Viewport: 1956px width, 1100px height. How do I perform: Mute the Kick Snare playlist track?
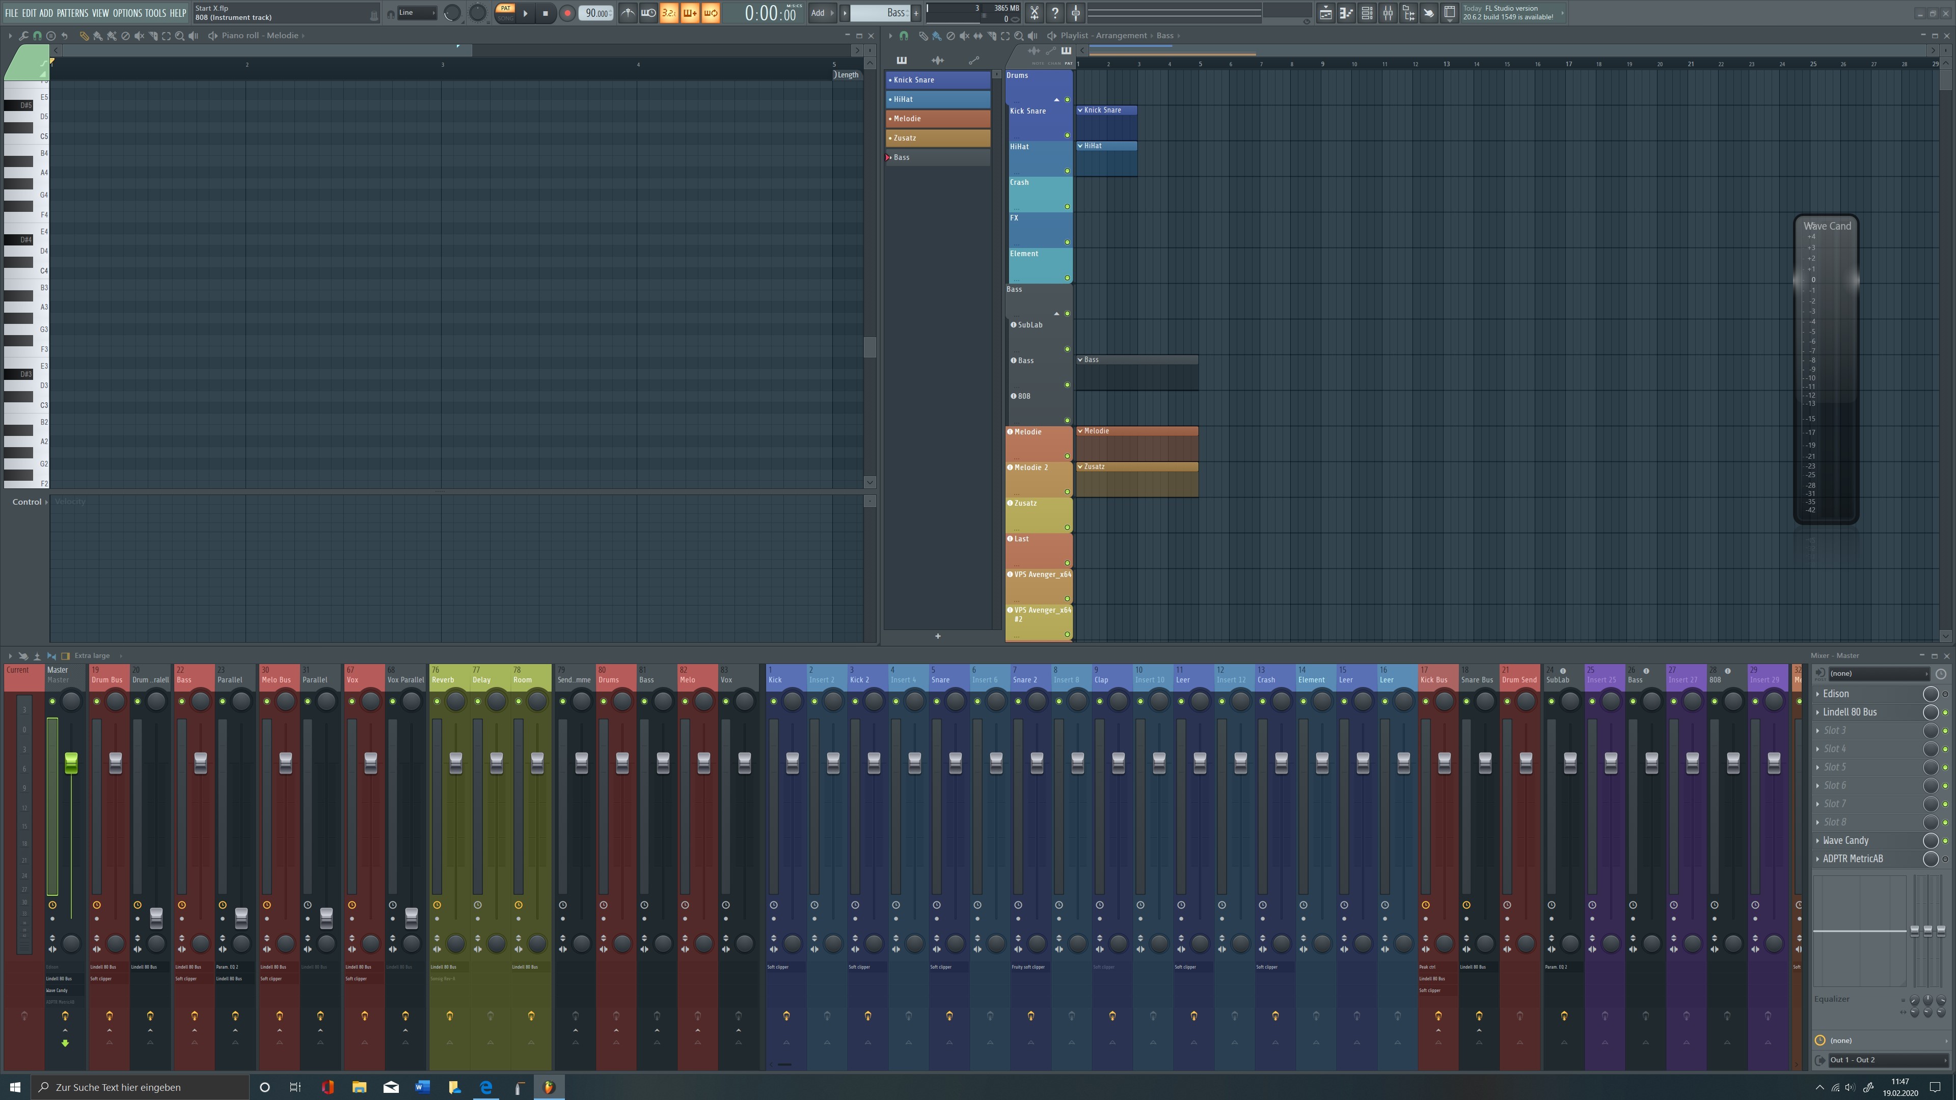click(x=1067, y=135)
